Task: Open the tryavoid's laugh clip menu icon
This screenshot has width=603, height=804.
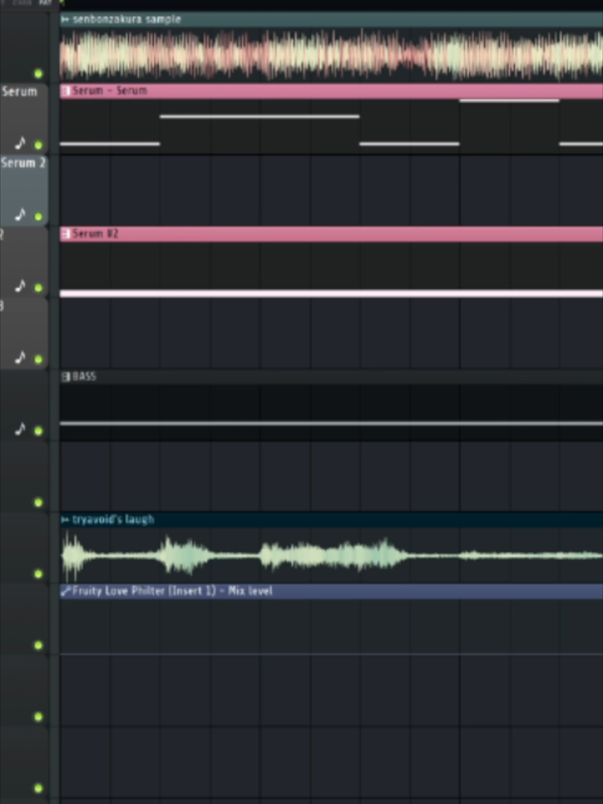Action: pos(65,520)
